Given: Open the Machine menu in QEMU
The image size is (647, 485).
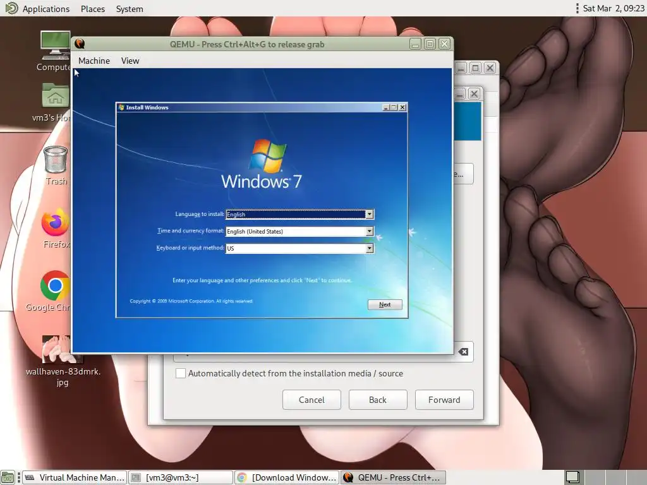Looking at the screenshot, I should (x=94, y=61).
